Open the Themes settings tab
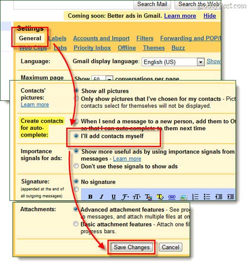The width and height of the screenshot is (249, 267). [x=154, y=48]
